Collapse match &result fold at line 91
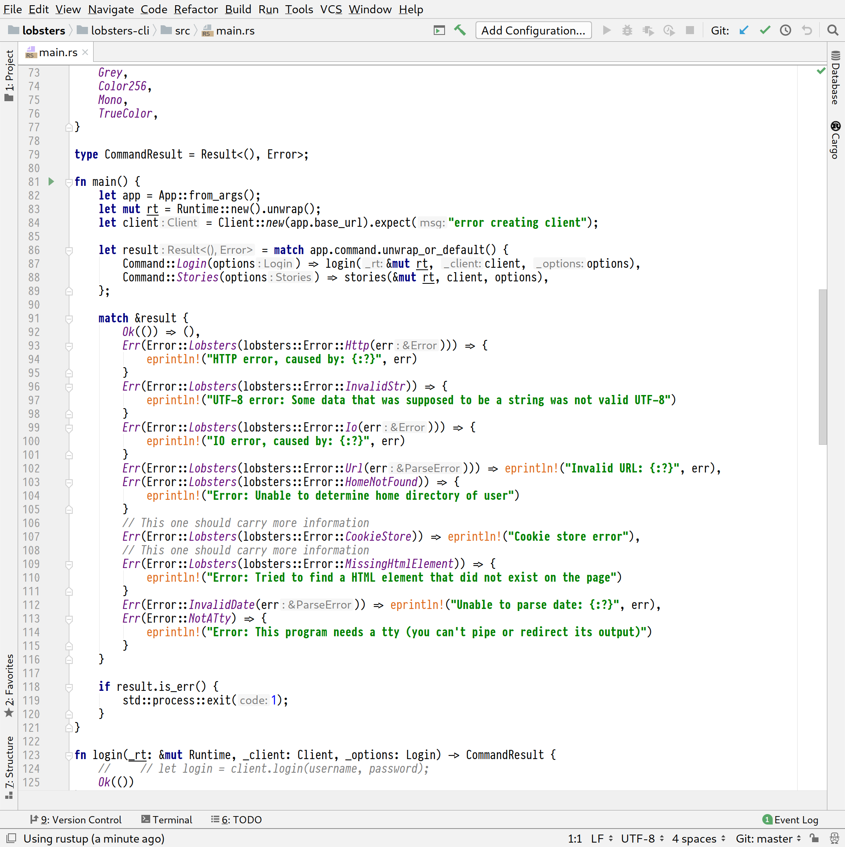 coord(69,319)
